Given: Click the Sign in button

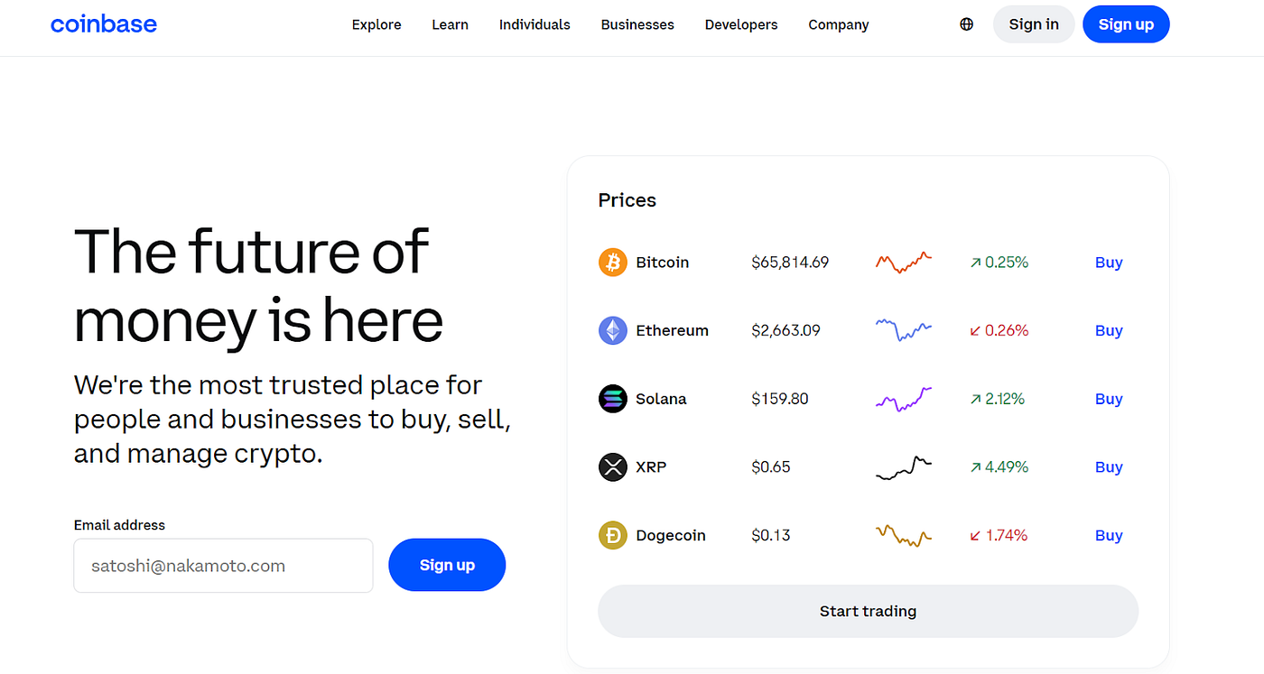Looking at the screenshot, I should [1034, 24].
